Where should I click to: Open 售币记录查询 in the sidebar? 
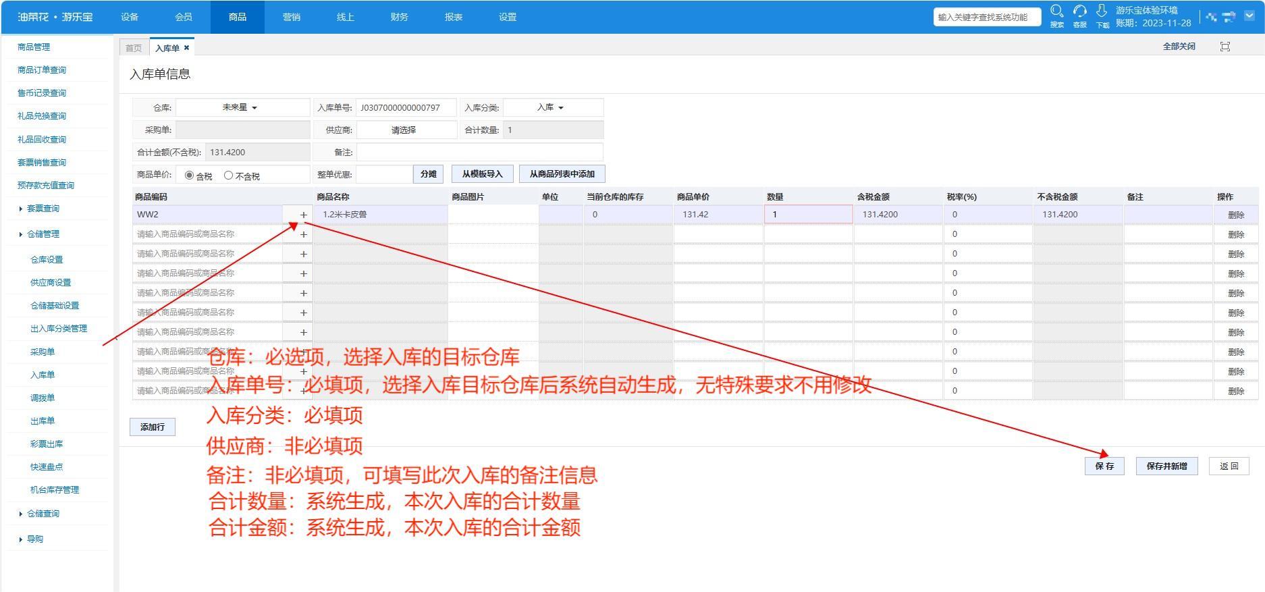[42, 93]
